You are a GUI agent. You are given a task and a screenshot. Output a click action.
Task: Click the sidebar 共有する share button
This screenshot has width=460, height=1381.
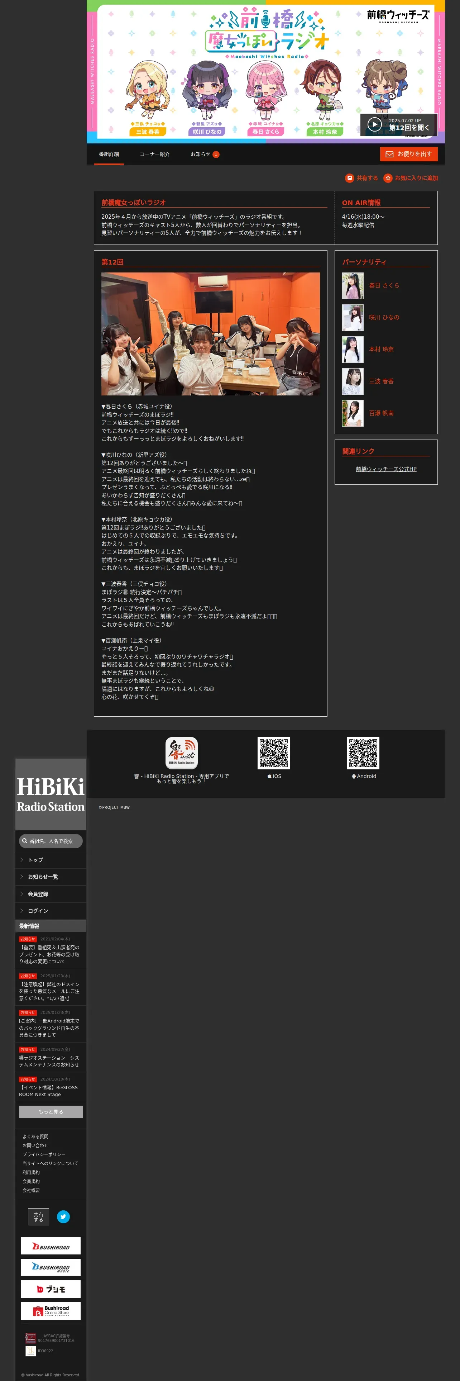pos(39,1217)
